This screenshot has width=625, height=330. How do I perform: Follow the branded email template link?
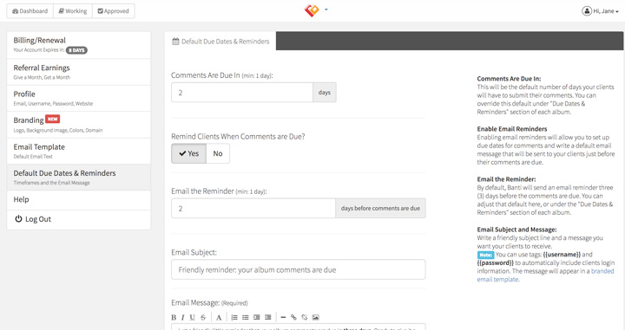coord(545,275)
